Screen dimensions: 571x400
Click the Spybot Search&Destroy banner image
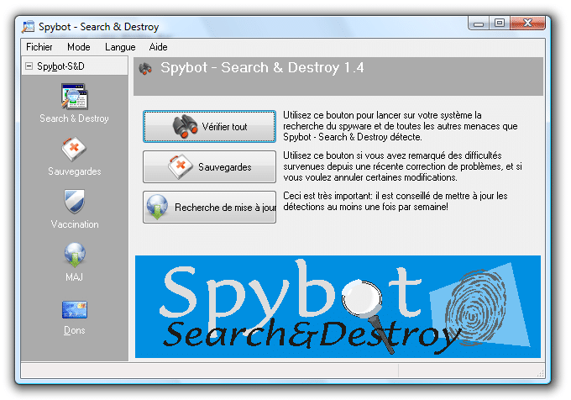(x=338, y=307)
